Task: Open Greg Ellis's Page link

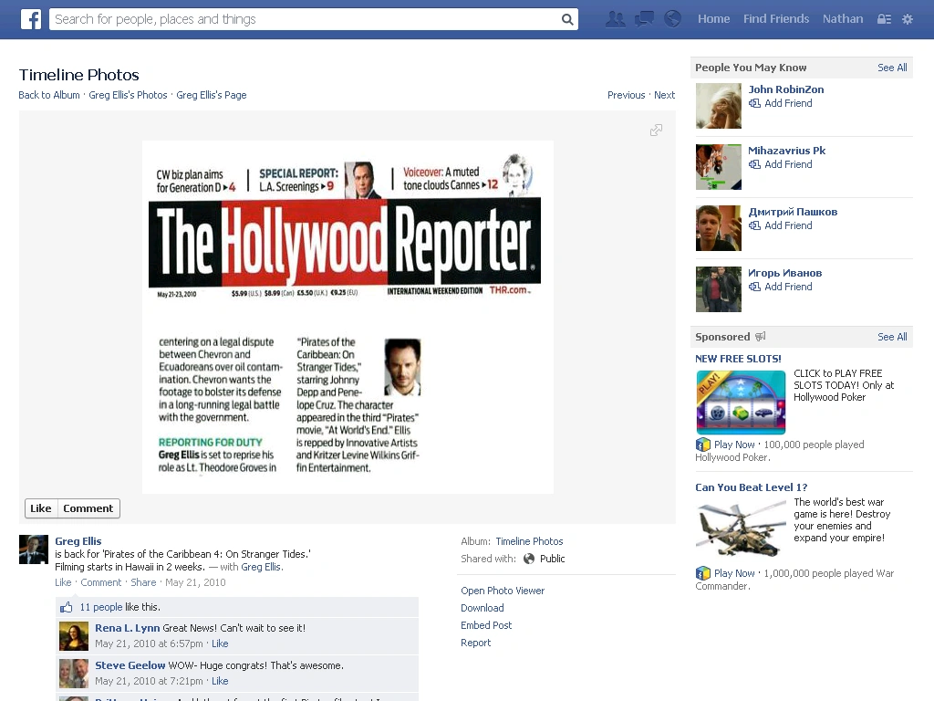Action: pyautogui.click(x=212, y=95)
